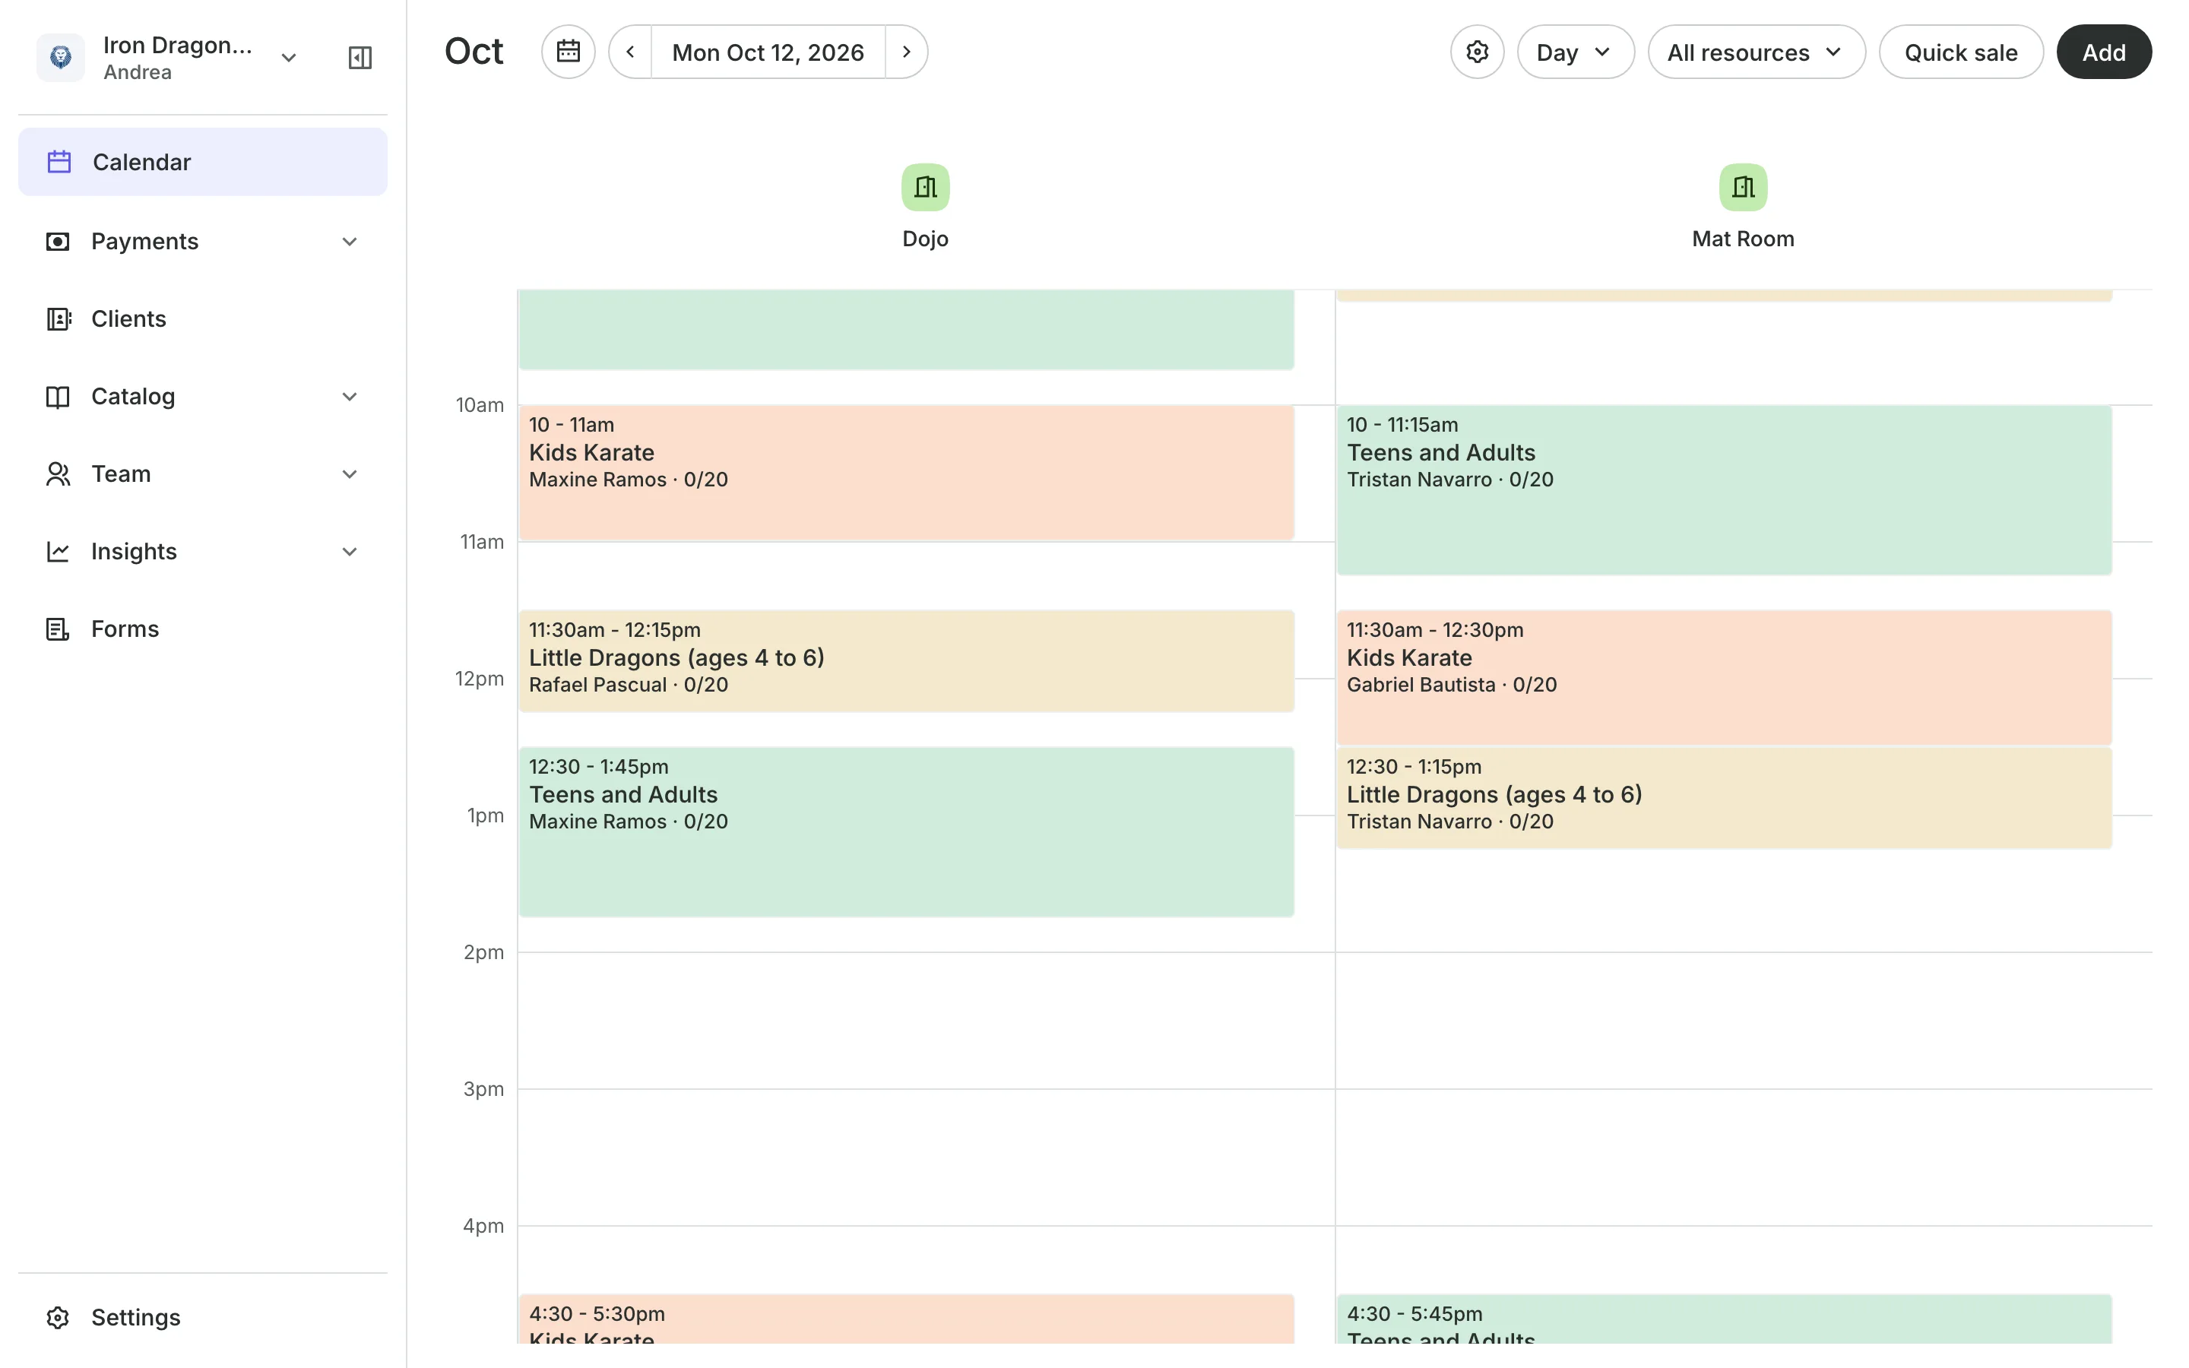This screenshot has height=1368, width=2189.
Task: Open the Calendar section
Action: (x=203, y=162)
